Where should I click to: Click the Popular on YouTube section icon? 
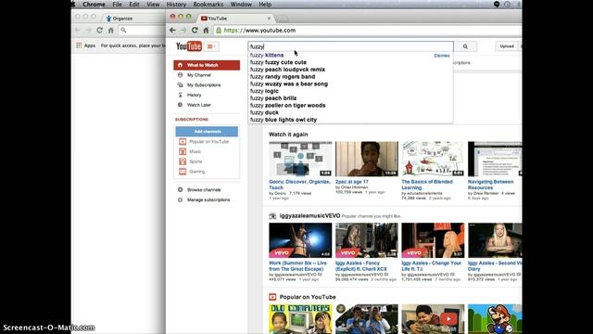(272, 297)
